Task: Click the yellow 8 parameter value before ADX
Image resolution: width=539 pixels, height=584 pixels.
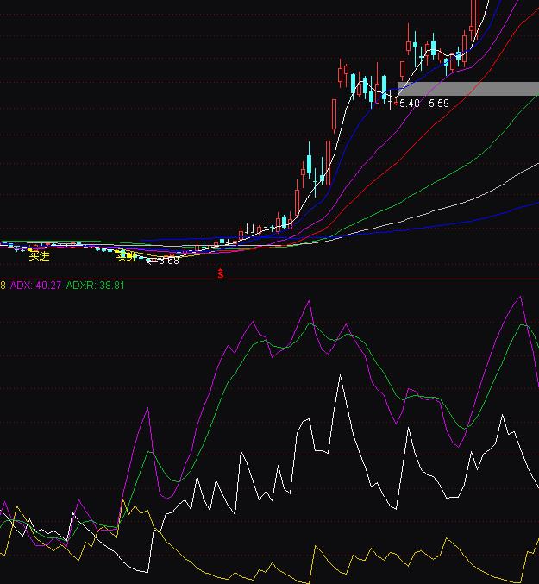Action: click(x=3, y=286)
